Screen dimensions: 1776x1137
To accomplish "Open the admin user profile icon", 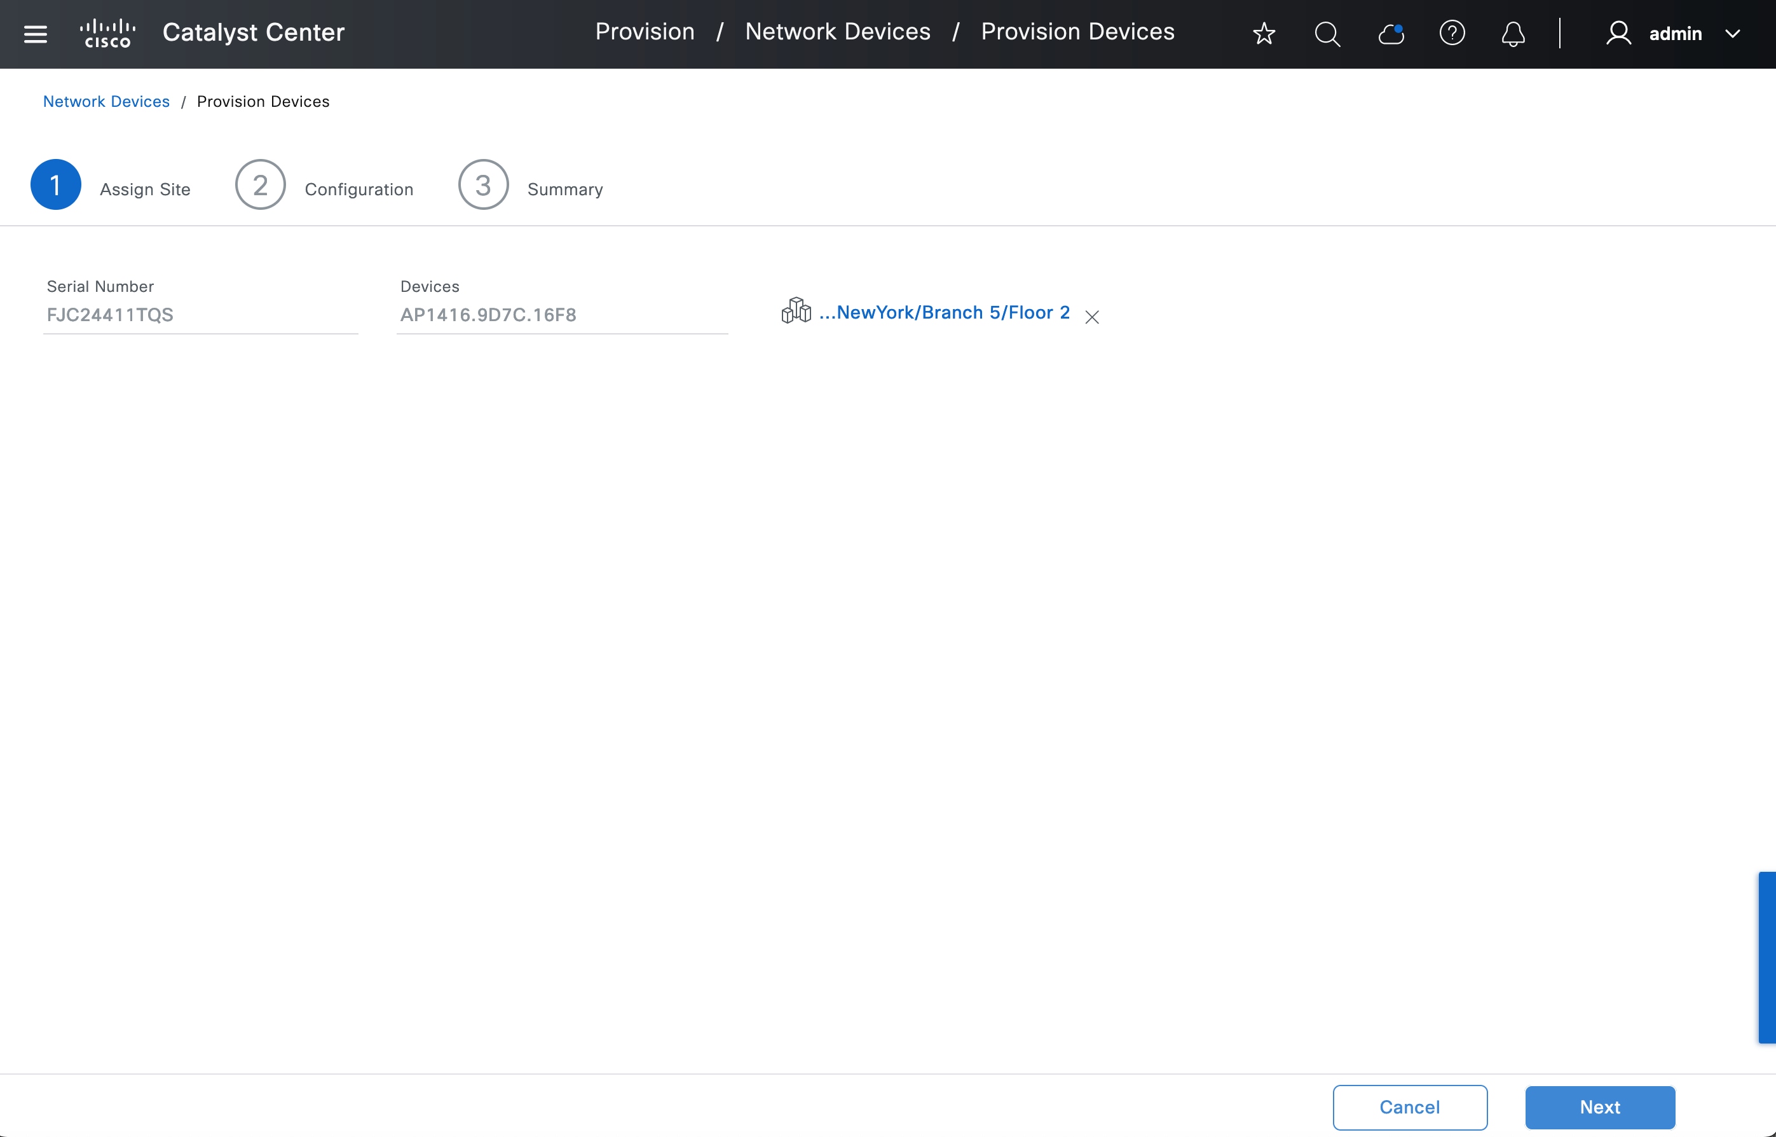I will [x=1618, y=34].
